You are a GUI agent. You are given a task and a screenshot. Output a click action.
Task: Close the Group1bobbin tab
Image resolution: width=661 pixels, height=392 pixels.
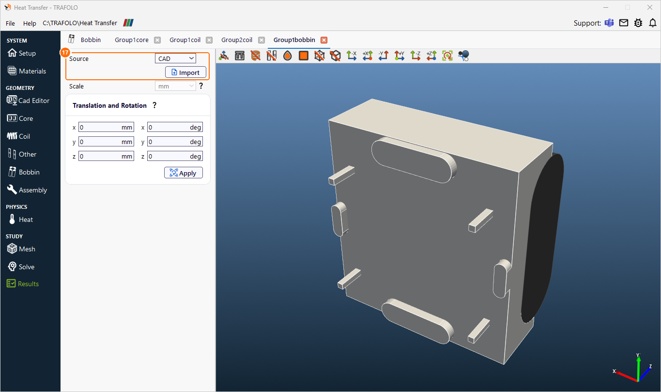pyautogui.click(x=324, y=40)
